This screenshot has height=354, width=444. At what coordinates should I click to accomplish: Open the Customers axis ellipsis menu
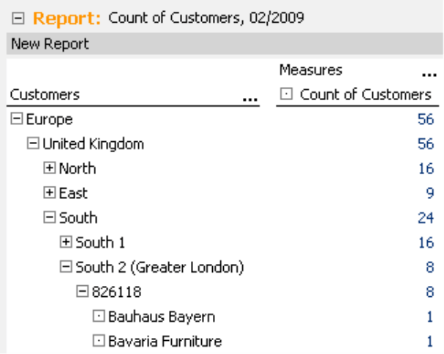tap(250, 99)
